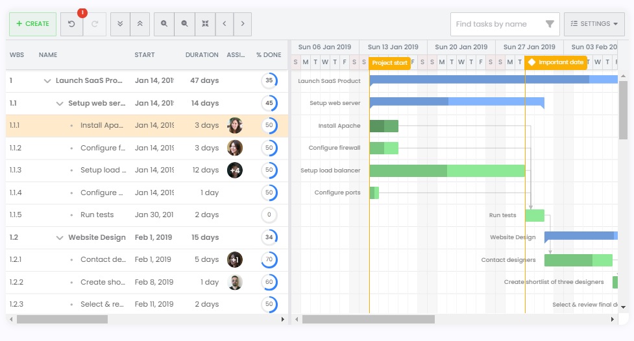Select the Configure f... task name
Image resolution: width=634 pixels, height=341 pixels.
click(103, 148)
